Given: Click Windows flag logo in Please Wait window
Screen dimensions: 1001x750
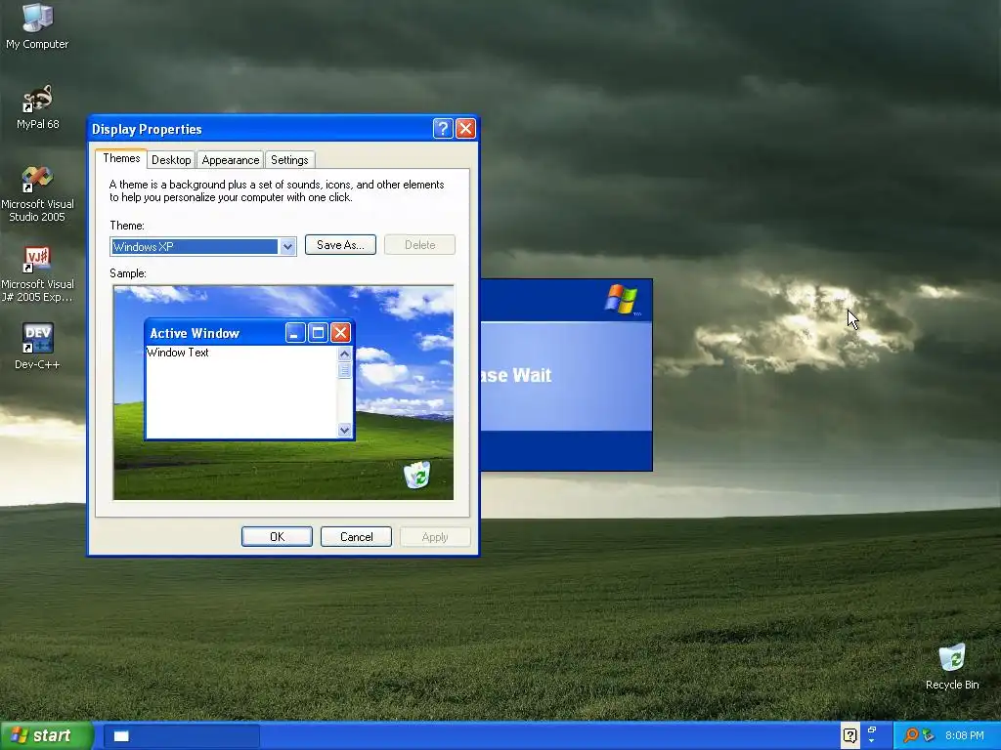Looking at the screenshot, I should click(x=621, y=299).
